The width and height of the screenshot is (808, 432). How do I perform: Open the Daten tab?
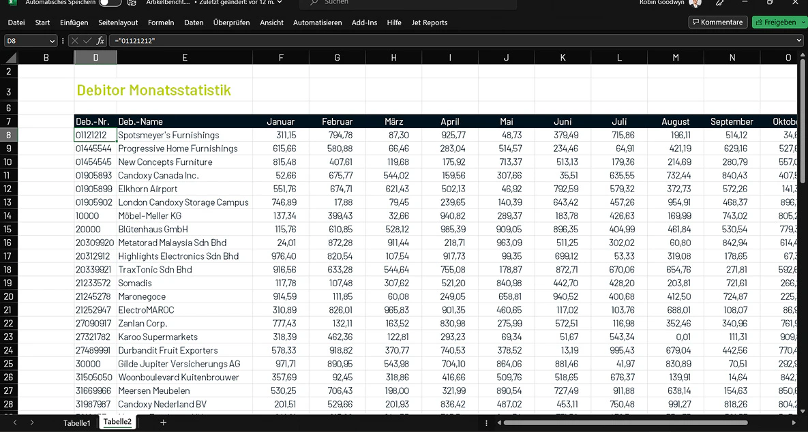point(194,22)
